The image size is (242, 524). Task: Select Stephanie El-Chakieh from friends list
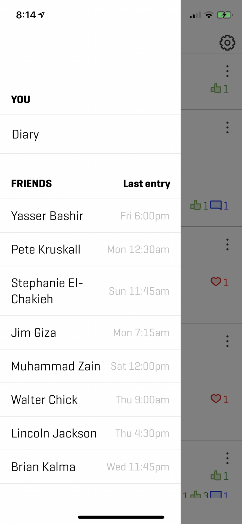pyautogui.click(x=90, y=291)
